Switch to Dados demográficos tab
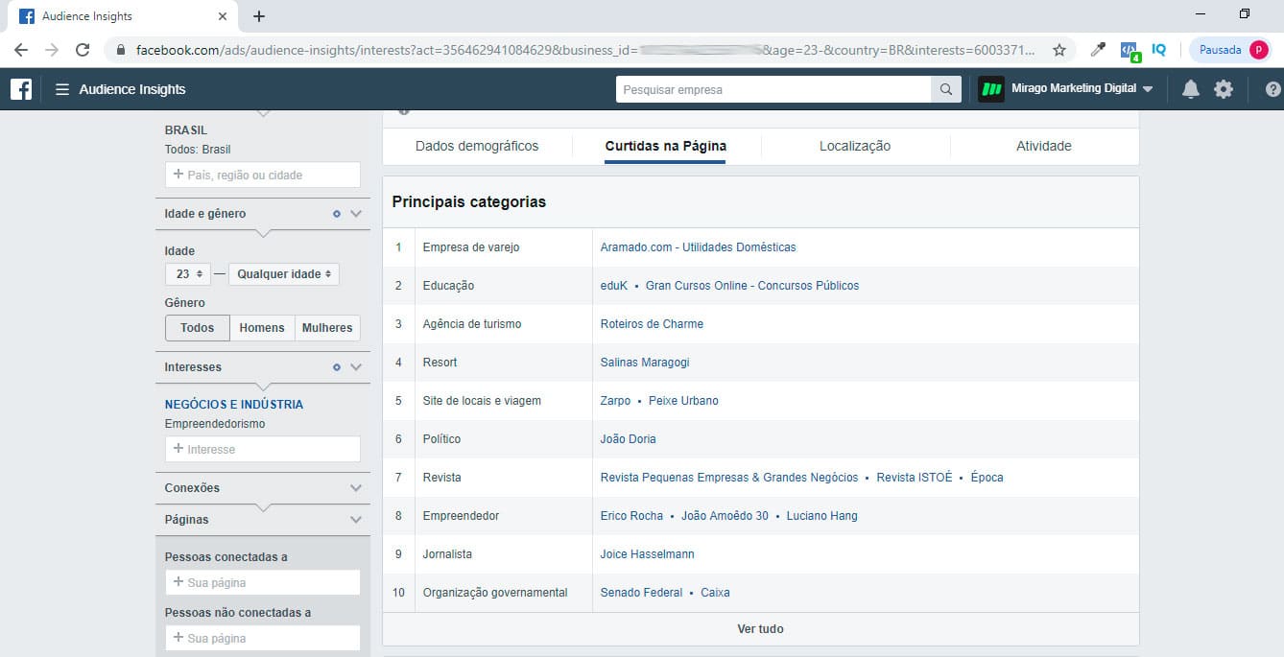Viewport: 1284px width, 657px height. (477, 147)
